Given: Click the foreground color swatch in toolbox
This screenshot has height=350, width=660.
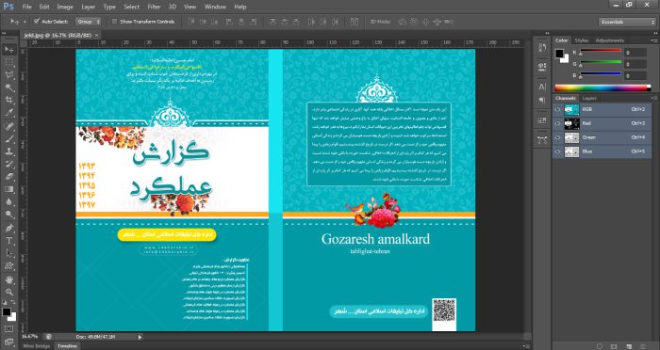Looking at the screenshot, I should tap(7, 311).
